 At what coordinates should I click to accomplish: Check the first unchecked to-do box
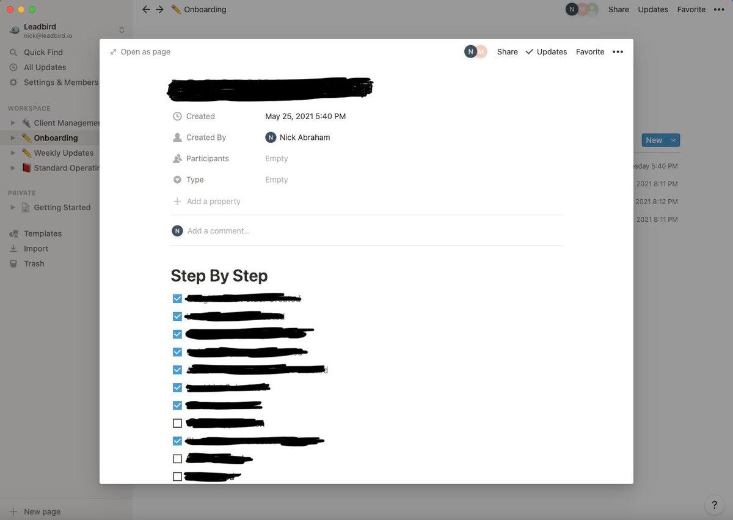(x=177, y=423)
